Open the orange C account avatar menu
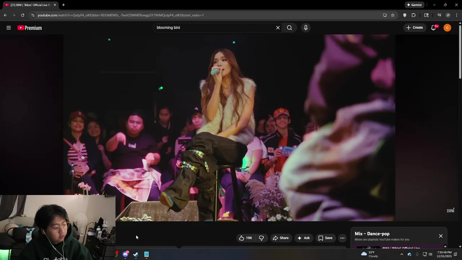This screenshot has width=462, height=260. click(447, 28)
